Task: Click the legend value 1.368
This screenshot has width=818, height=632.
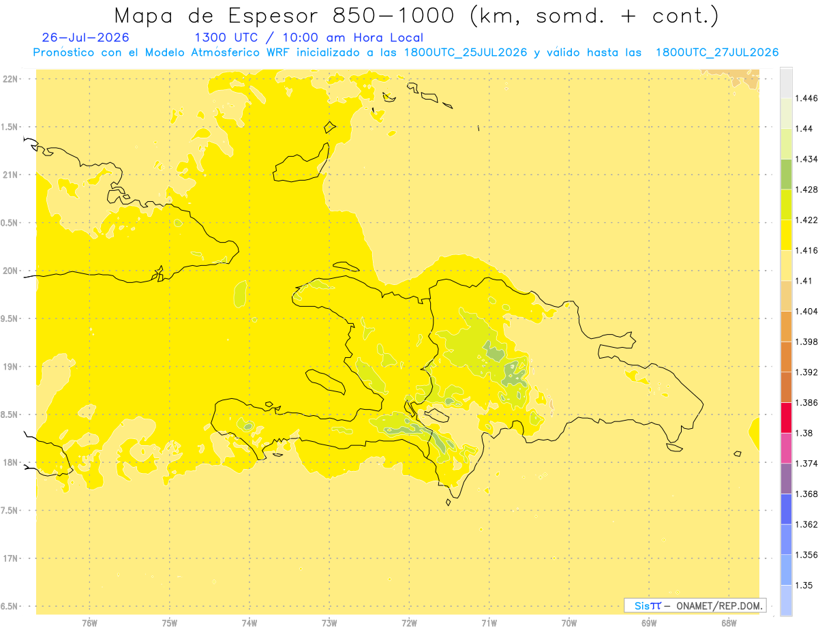Action: click(x=806, y=494)
